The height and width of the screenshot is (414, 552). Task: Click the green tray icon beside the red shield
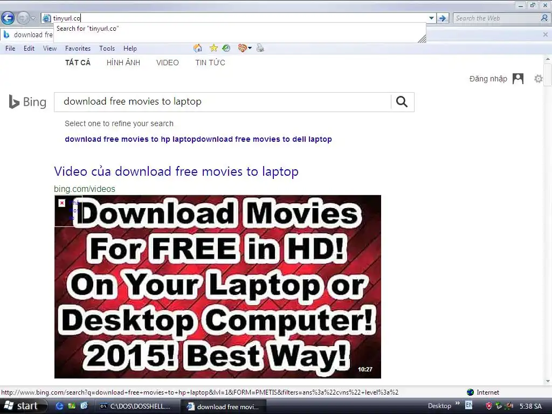pos(499,406)
